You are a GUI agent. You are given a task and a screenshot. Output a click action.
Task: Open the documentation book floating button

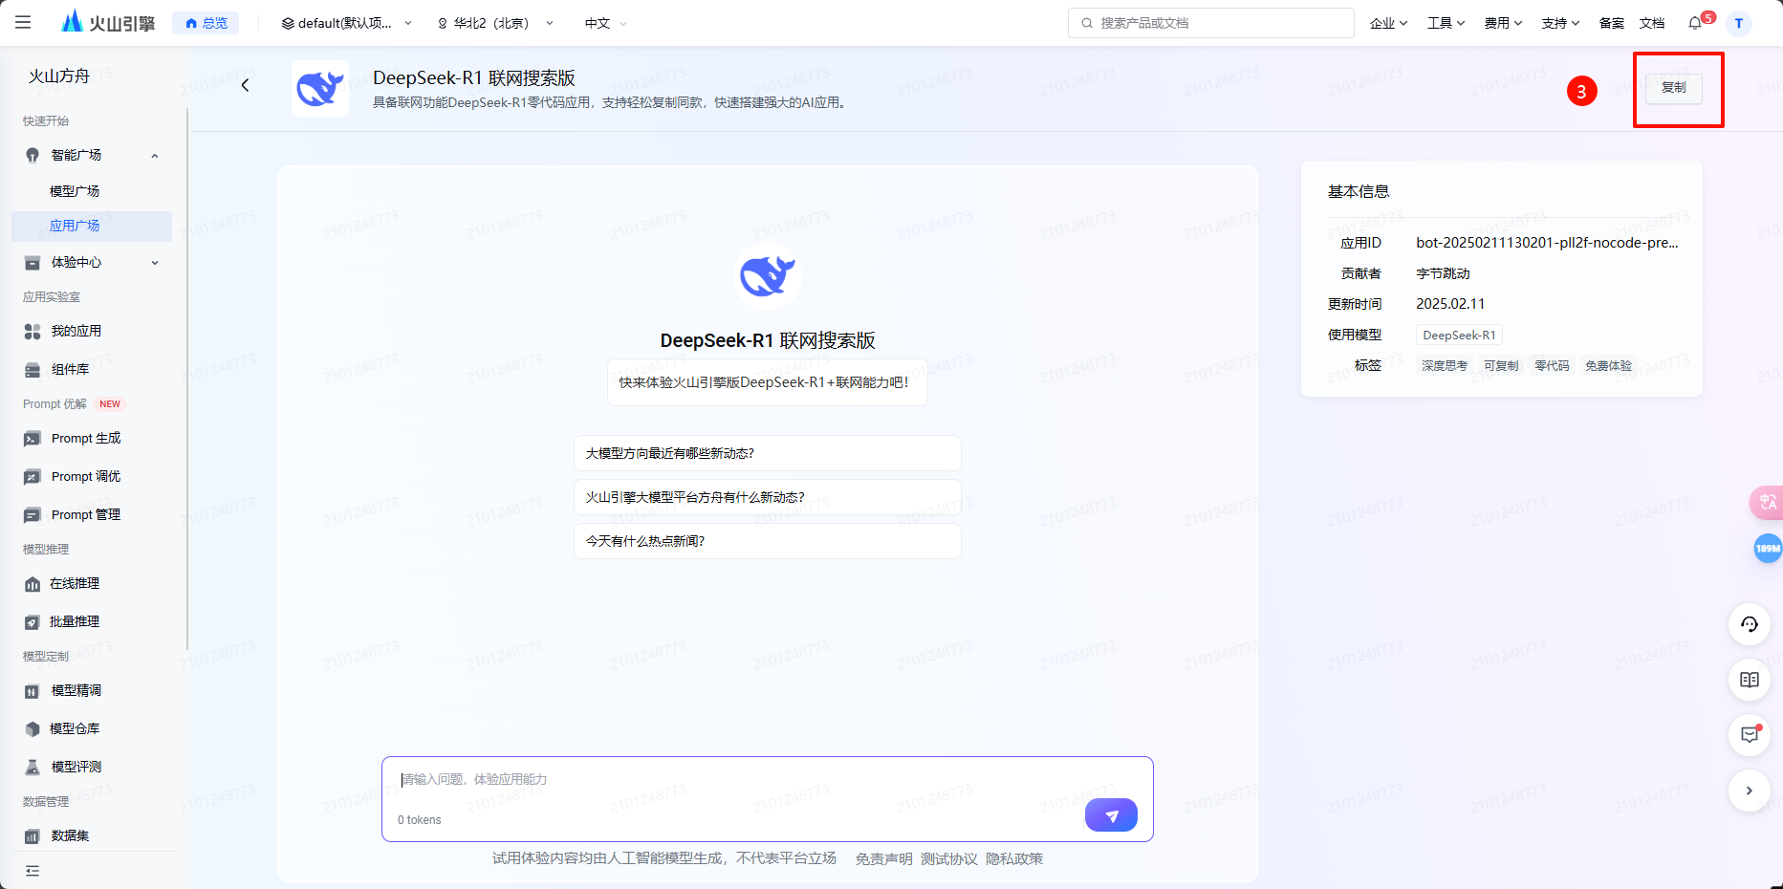pos(1749,680)
